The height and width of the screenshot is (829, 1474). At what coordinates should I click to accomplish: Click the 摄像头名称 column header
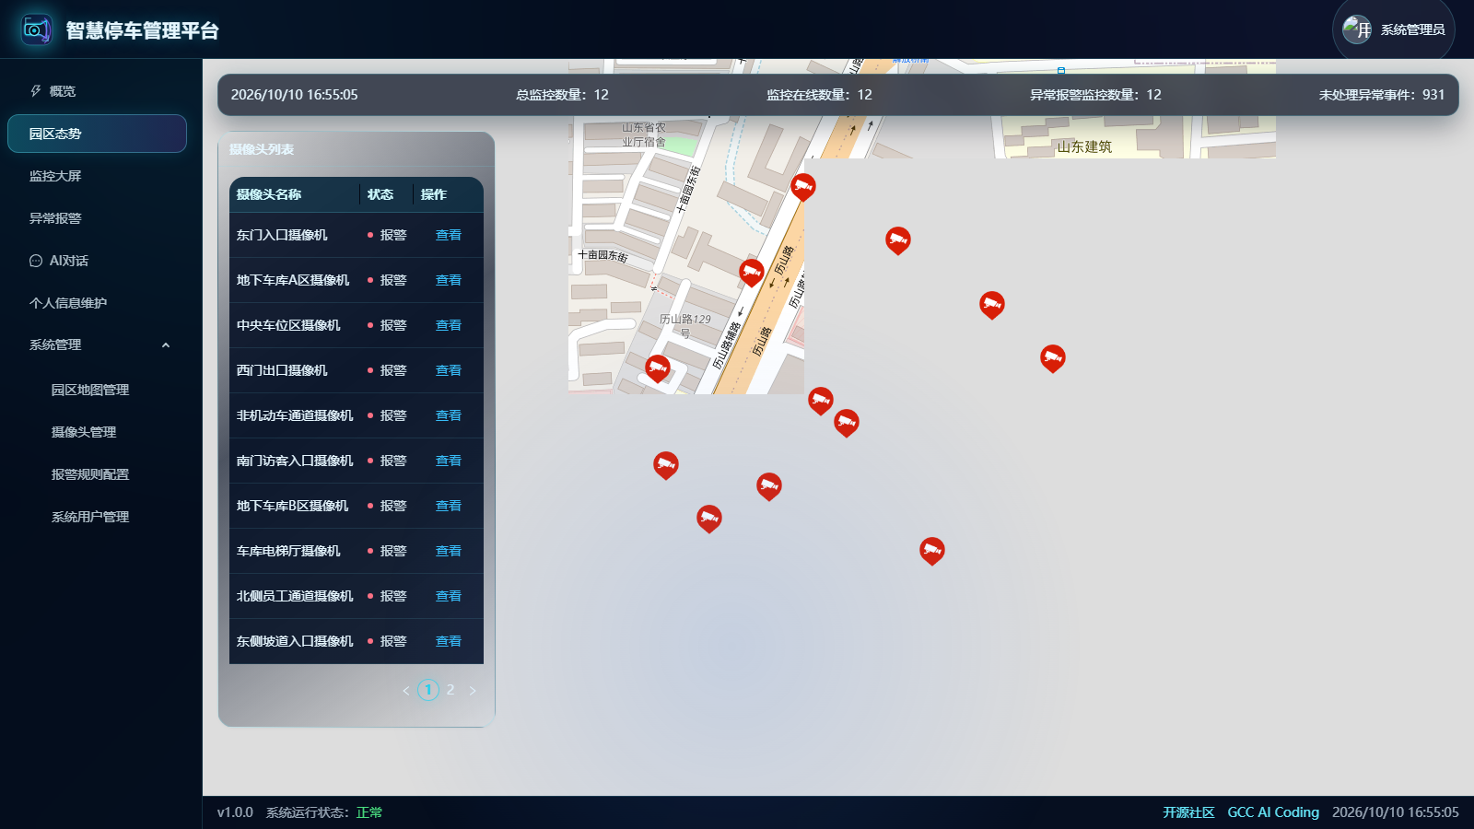point(269,194)
